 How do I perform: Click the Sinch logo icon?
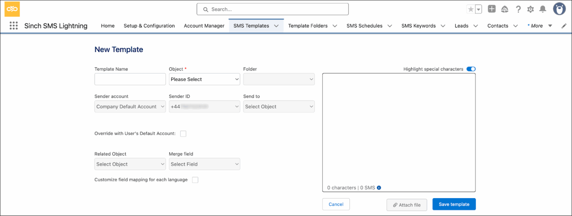(x=12, y=9)
